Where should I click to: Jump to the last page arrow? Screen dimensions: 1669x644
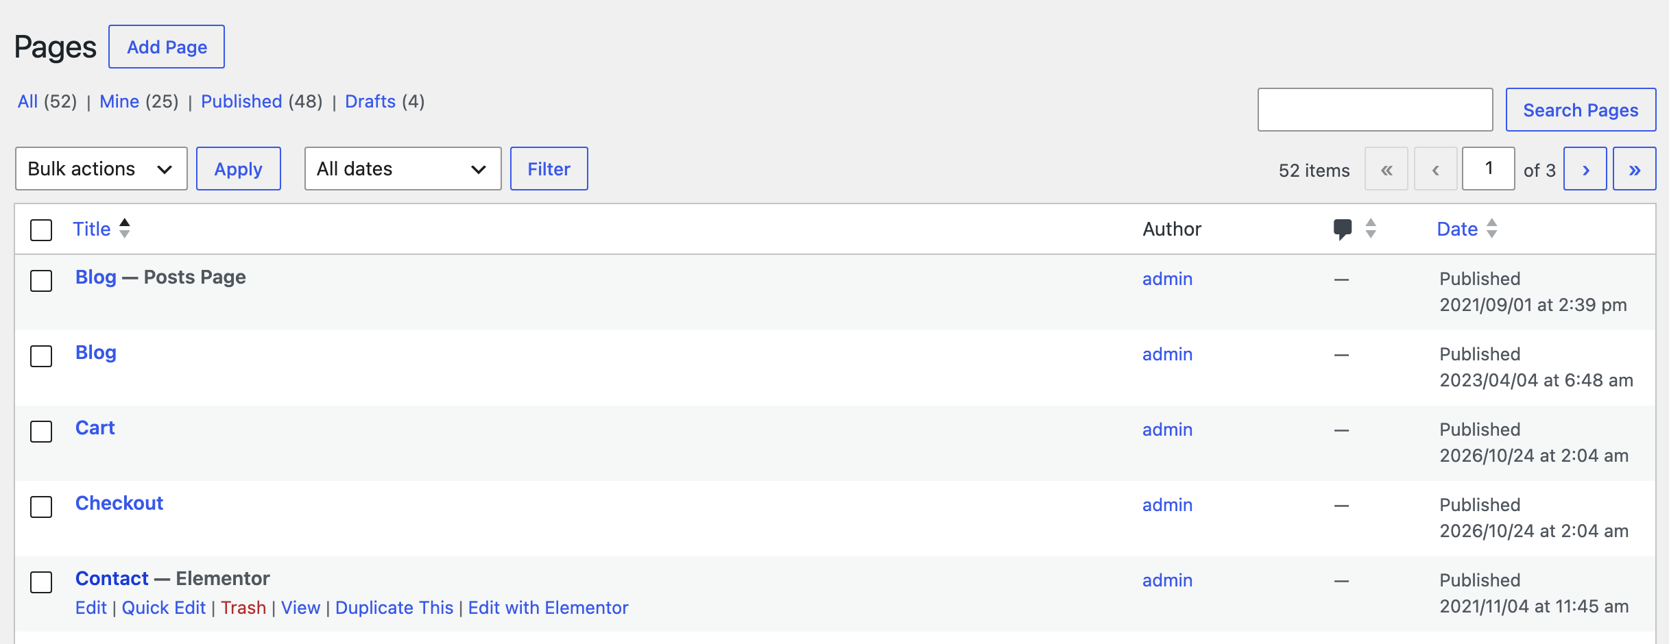click(x=1635, y=169)
